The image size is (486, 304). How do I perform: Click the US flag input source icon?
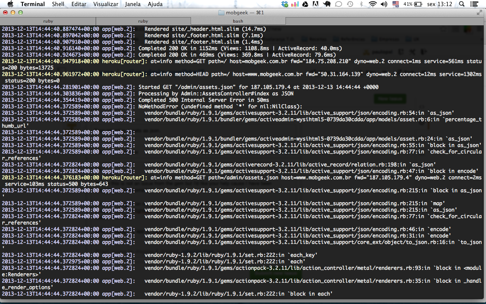click(396, 4)
